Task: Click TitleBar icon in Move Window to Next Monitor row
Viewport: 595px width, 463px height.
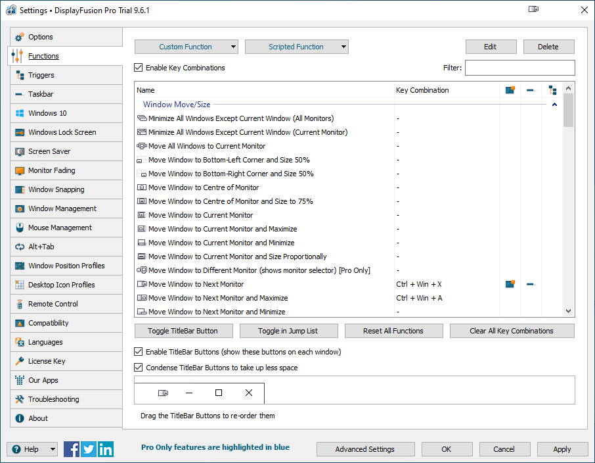Action: [x=510, y=284]
